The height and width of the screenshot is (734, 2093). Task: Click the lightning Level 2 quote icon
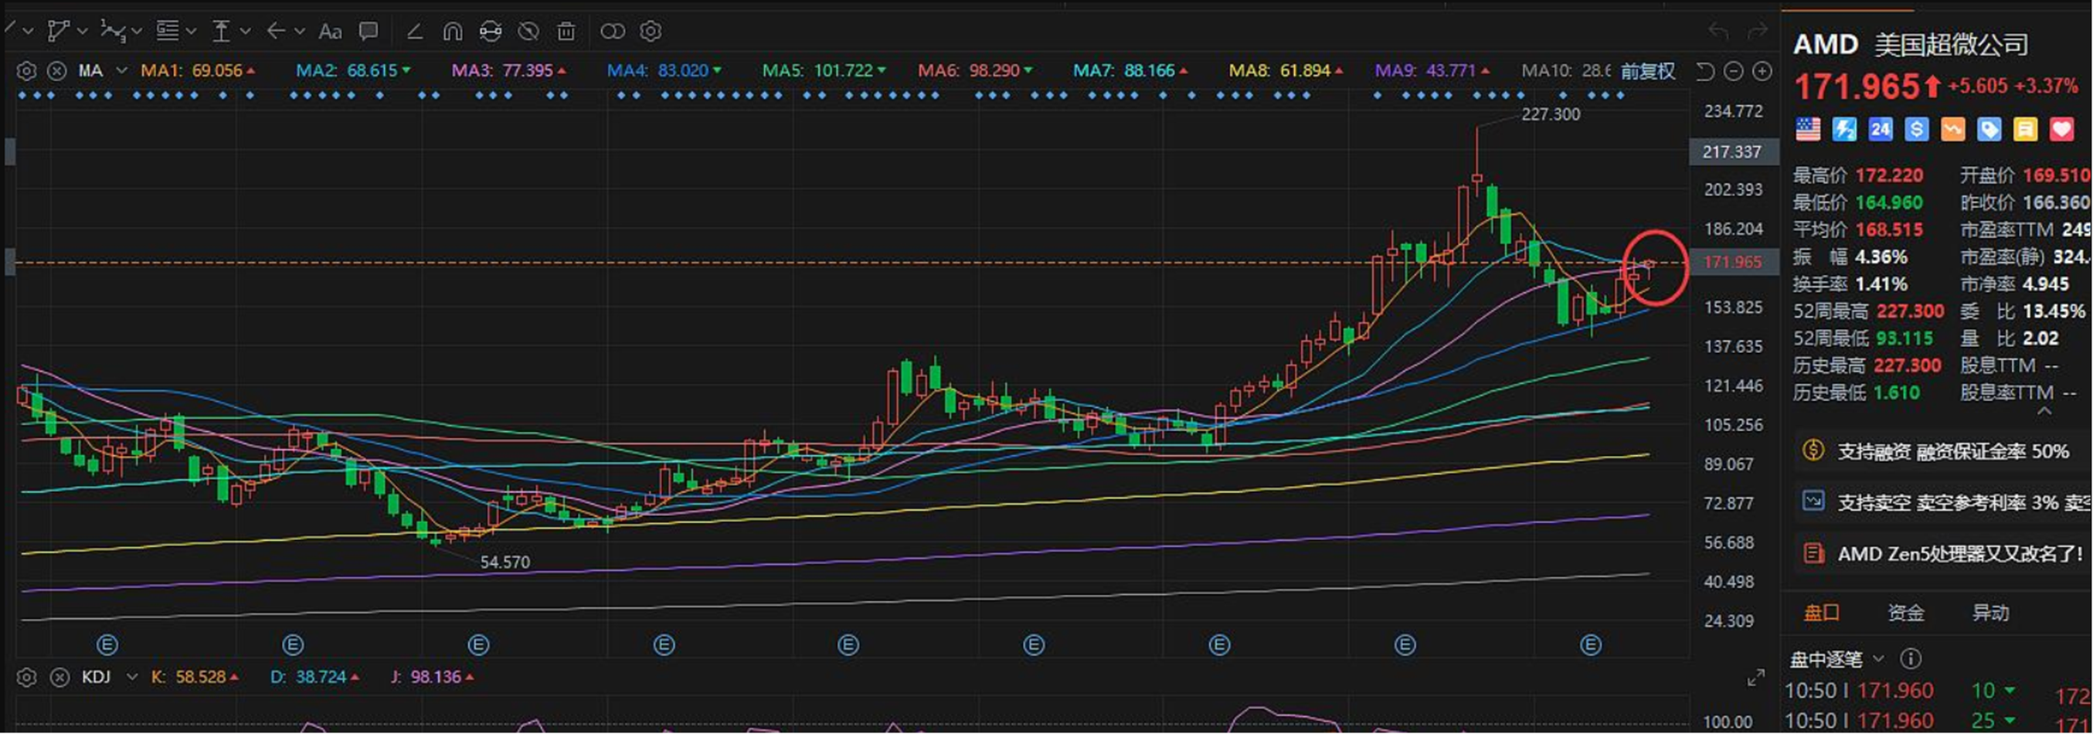pos(1844,129)
